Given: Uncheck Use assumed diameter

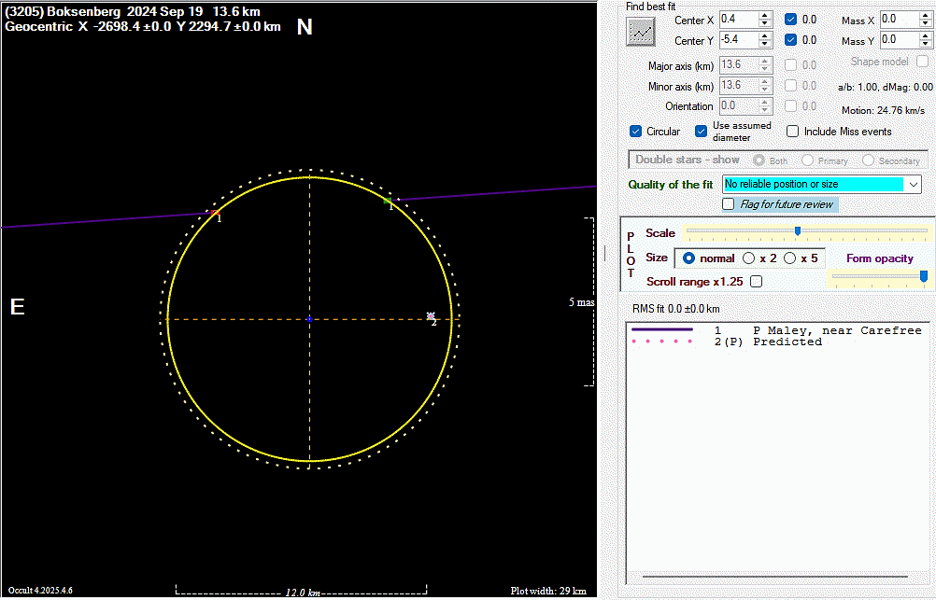Looking at the screenshot, I should click(702, 132).
